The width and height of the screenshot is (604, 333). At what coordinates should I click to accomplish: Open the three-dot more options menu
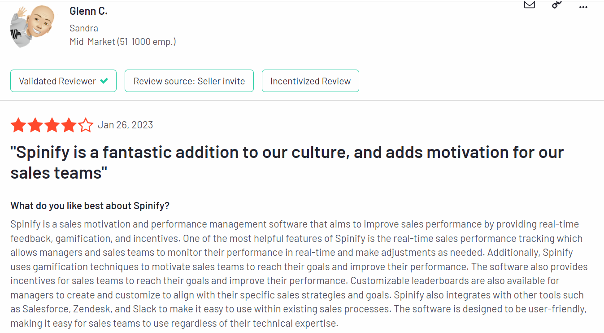point(583,7)
